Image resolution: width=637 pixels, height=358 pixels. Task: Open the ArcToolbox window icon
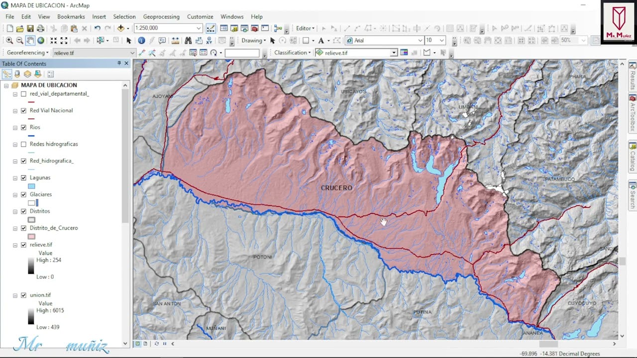pyautogui.click(x=255, y=28)
